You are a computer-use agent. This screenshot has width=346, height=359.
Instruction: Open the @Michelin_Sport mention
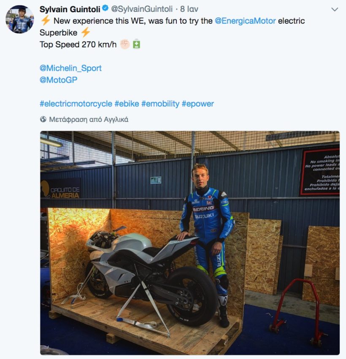[70, 68]
